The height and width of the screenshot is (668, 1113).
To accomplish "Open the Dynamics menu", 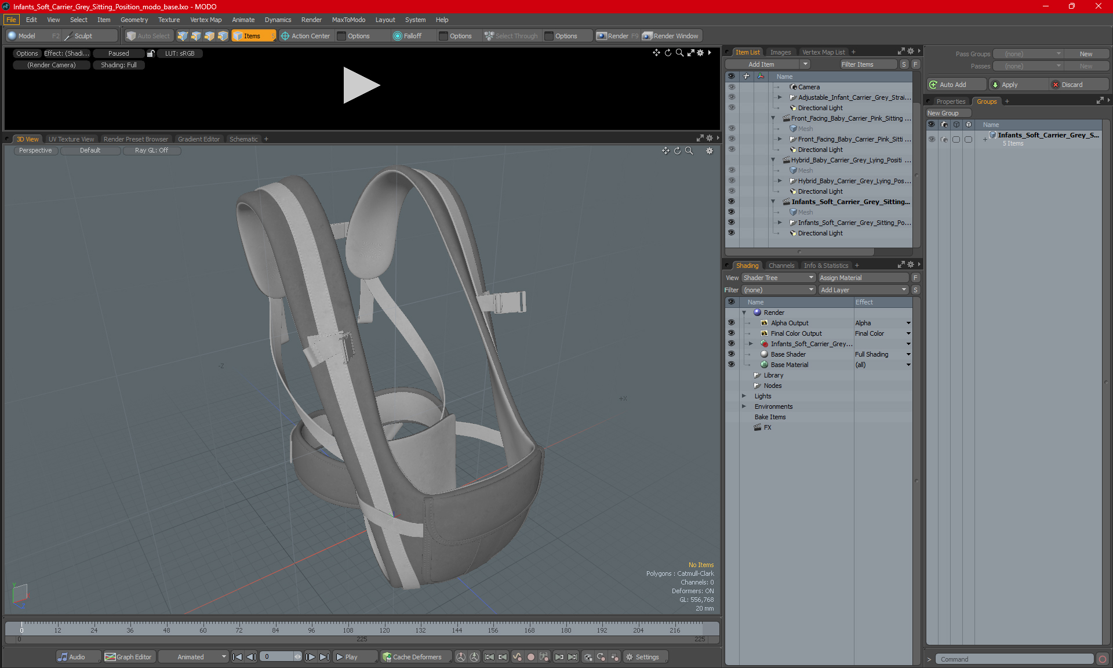I will point(278,20).
